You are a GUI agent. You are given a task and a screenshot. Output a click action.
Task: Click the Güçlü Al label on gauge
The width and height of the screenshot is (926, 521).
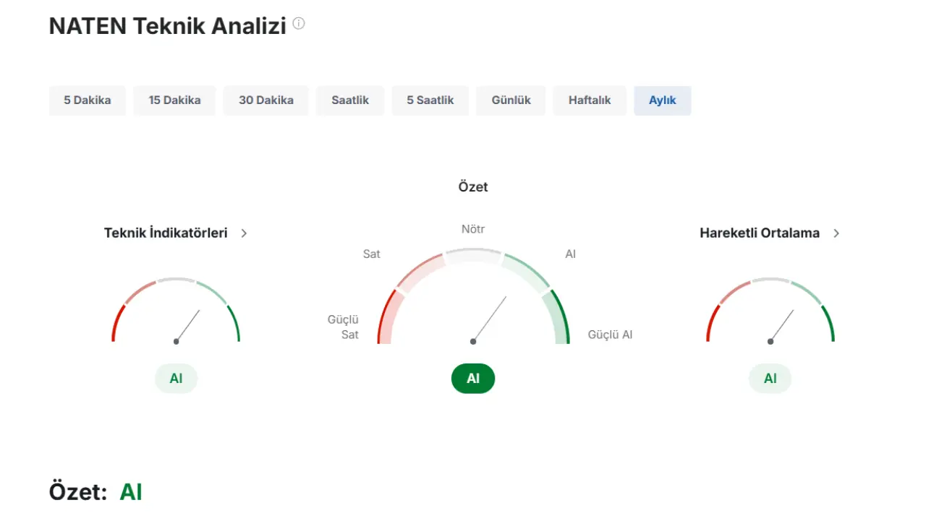(x=610, y=335)
